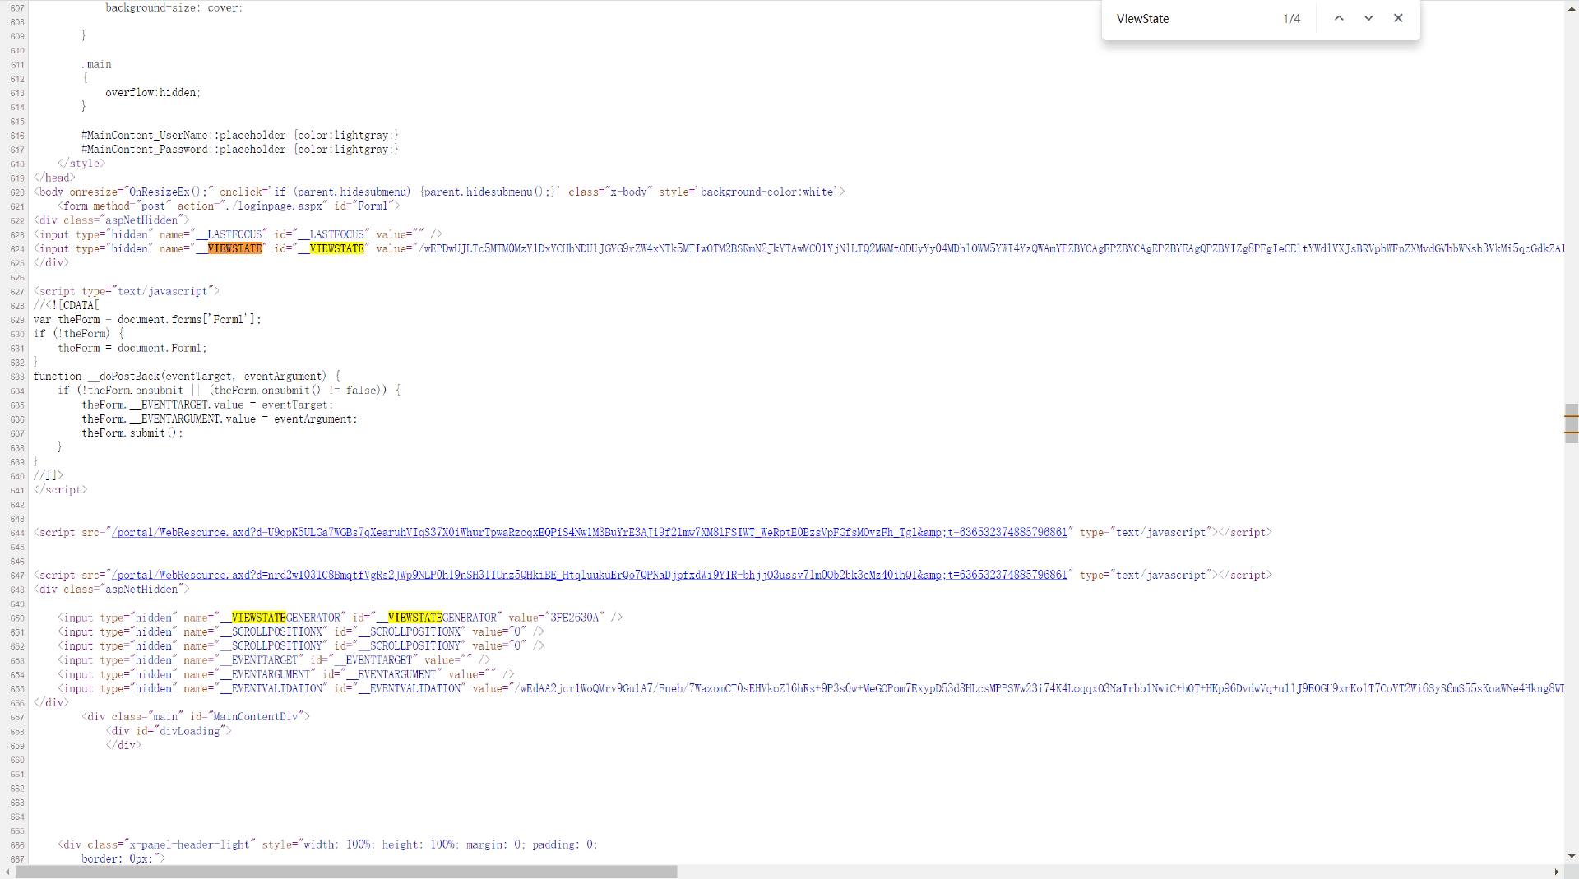Close the find bar
The image size is (1579, 879).
tap(1398, 18)
